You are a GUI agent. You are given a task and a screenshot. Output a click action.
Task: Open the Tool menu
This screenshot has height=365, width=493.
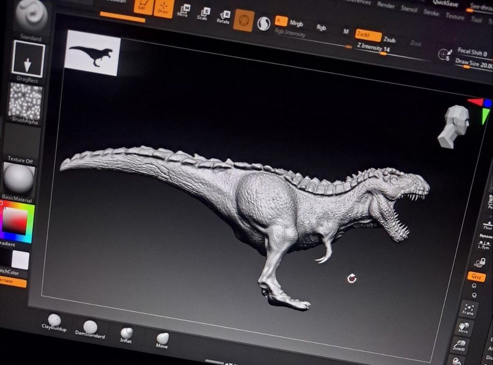[x=476, y=19]
